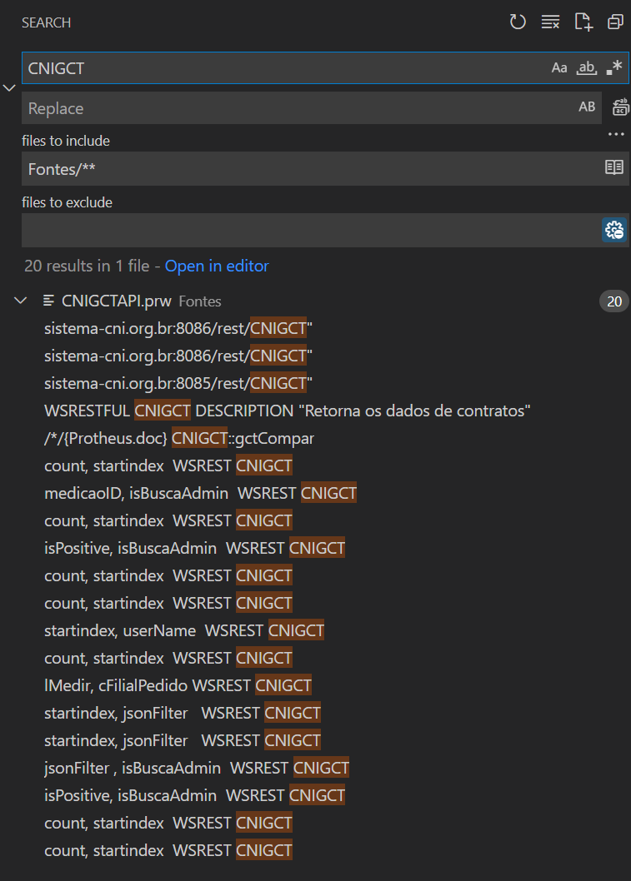Click the CNIGCTAPI.prw file icon

[x=49, y=301]
